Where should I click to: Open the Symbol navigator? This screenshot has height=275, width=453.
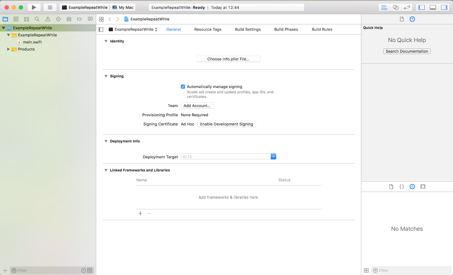(27, 19)
